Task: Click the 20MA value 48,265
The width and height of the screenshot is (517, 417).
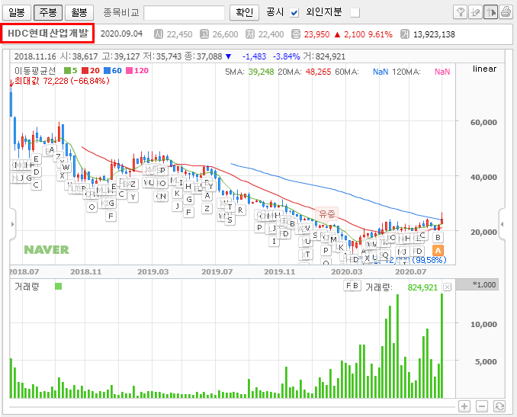Action: pos(318,72)
